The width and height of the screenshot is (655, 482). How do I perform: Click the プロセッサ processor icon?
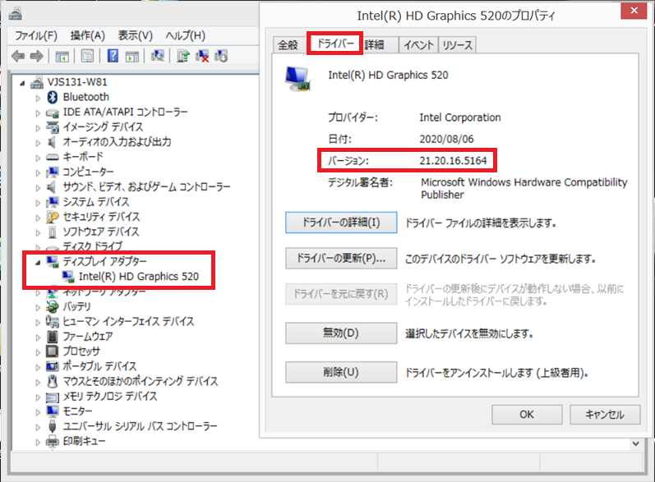[x=53, y=351]
